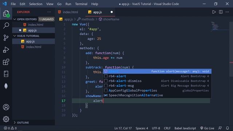This screenshot has width=233, height=131.
Task: Click the VS Code logo icon
Action: 4,4
